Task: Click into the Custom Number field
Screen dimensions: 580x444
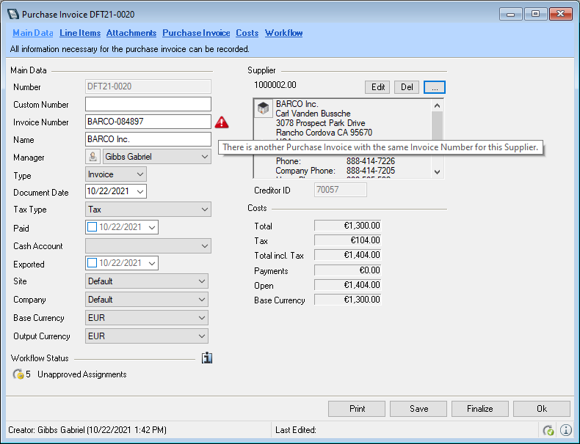Action: 148,105
